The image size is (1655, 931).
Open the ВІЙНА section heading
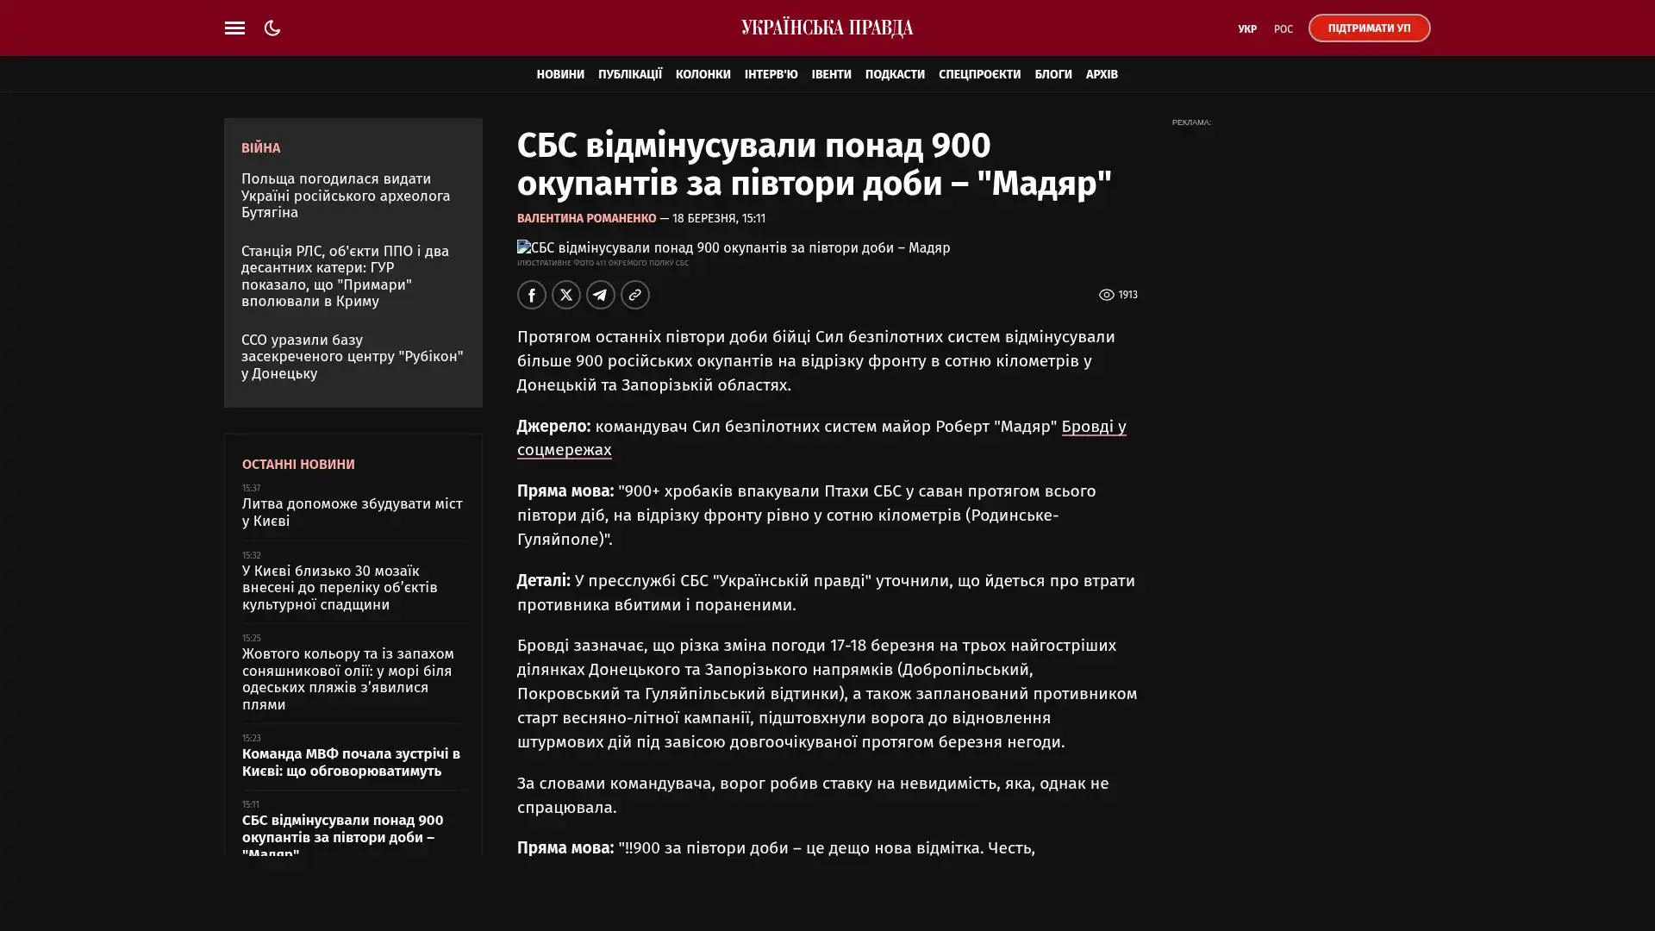click(260, 148)
